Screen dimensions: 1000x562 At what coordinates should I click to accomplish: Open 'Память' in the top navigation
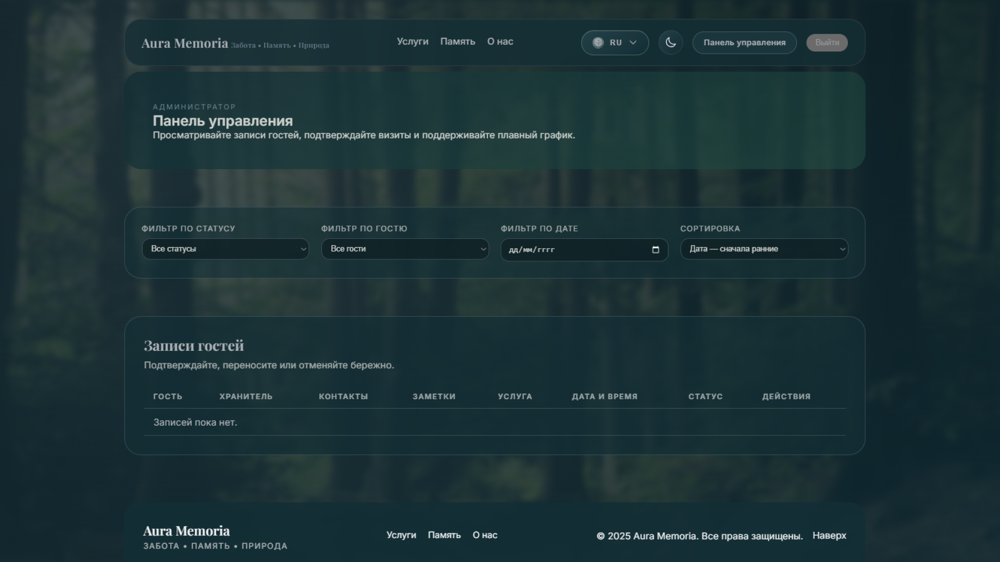[458, 42]
